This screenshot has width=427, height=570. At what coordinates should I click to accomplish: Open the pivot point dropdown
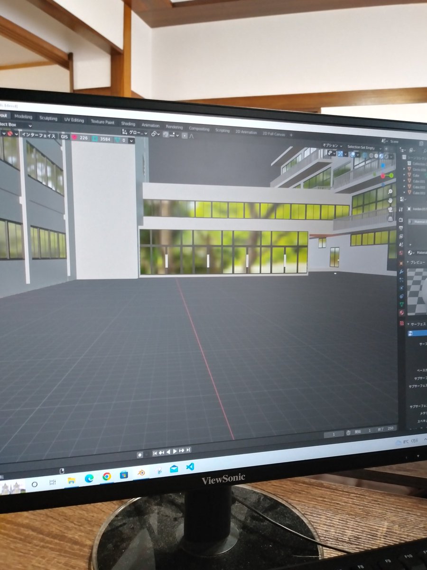click(x=155, y=133)
